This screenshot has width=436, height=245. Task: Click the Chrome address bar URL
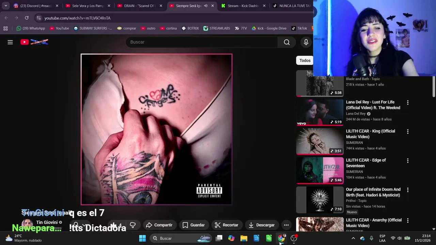(77, 18)
